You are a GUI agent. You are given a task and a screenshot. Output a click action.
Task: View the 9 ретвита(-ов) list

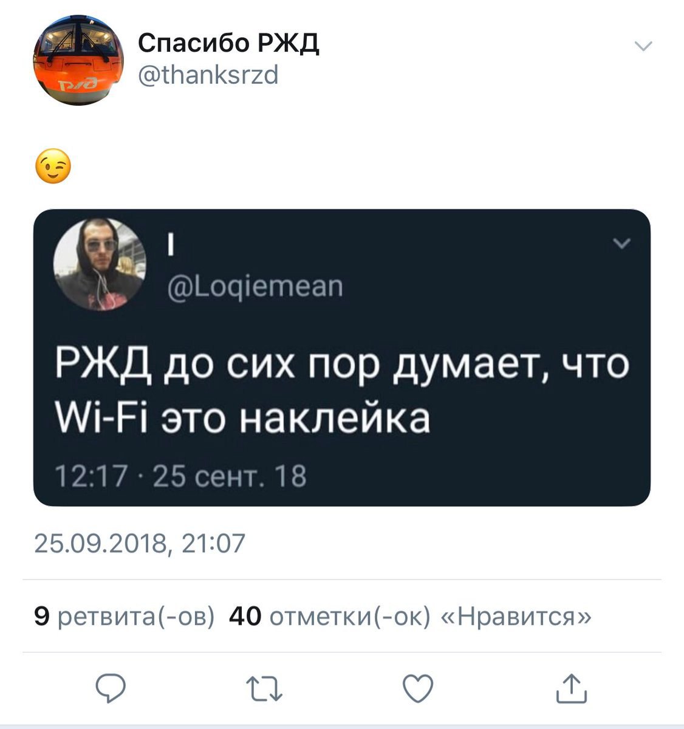coord(125,617)
